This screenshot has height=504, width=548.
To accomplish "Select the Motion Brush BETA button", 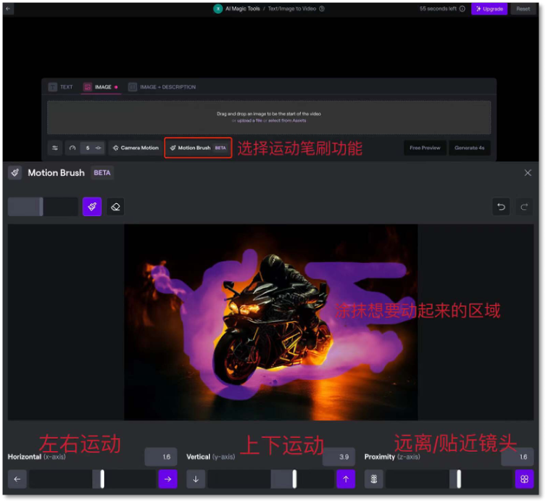I will tap(198, 148).
